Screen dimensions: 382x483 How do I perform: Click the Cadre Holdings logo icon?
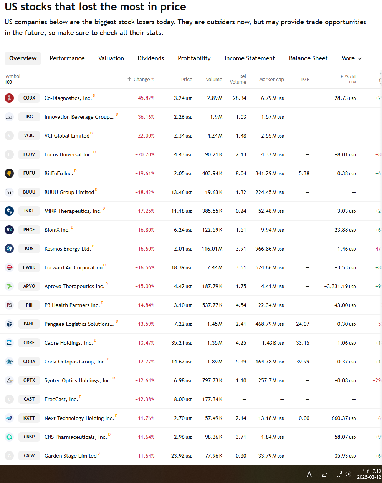[9, 343]
